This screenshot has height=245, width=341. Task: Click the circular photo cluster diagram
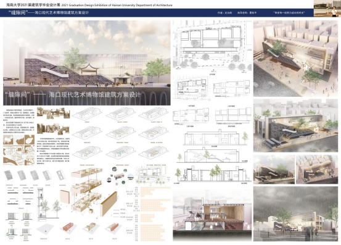pos(120,176)
